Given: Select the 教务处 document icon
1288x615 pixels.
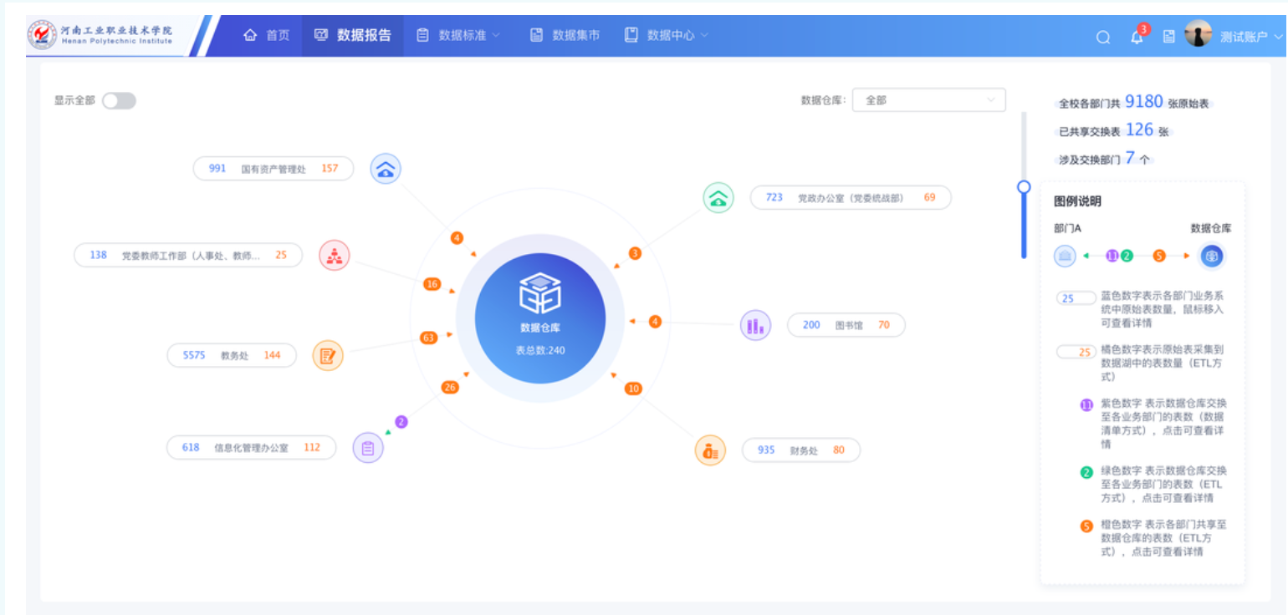Looking at the screenshot, I should (328, 355).
